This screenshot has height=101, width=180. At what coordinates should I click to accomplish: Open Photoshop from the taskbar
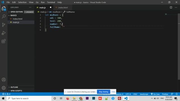(x=94, y=98)
